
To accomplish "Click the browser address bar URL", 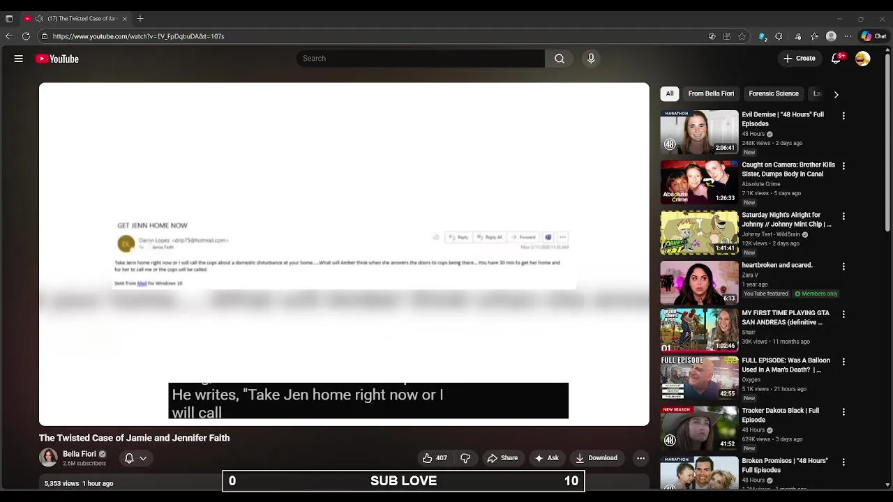I will click(x=138, y=36).
